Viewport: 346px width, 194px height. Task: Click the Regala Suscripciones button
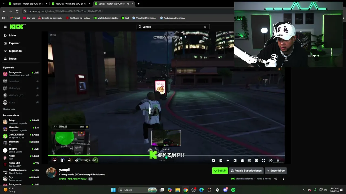tap(246, 171)
